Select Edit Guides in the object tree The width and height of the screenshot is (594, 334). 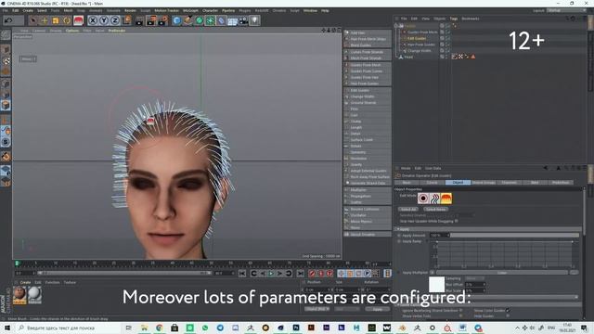417,38
